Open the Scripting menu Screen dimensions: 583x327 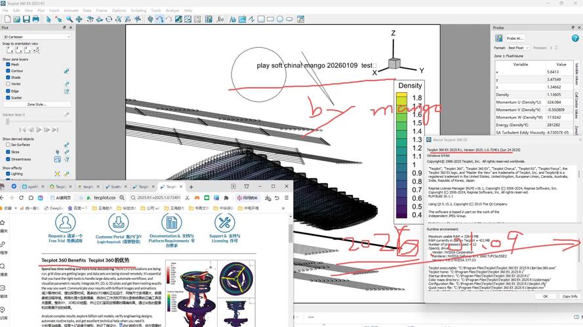tap(138, 10)
